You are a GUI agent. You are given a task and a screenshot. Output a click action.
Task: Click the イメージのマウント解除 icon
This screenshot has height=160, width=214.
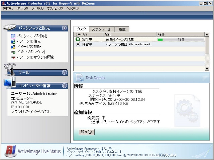13,57
